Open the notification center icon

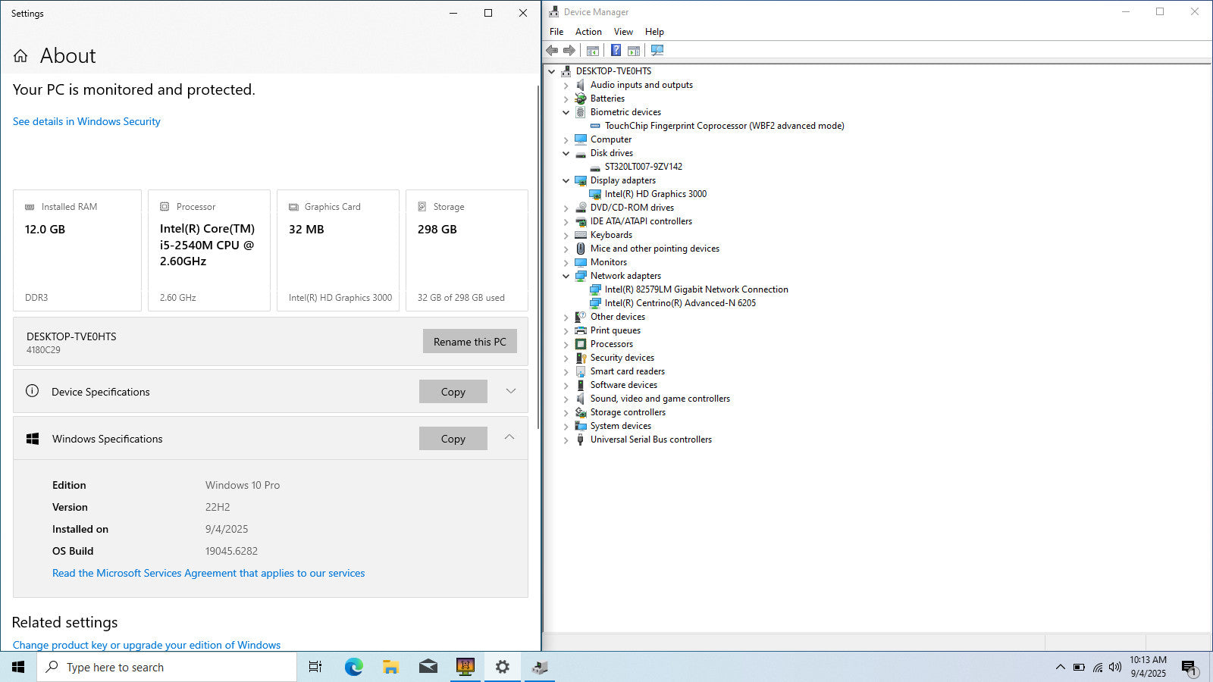pos(1189,668)
